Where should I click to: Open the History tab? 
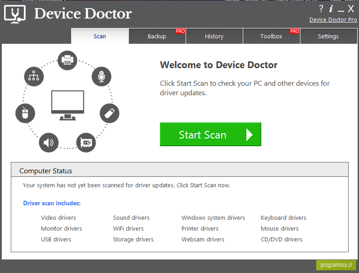214,36
